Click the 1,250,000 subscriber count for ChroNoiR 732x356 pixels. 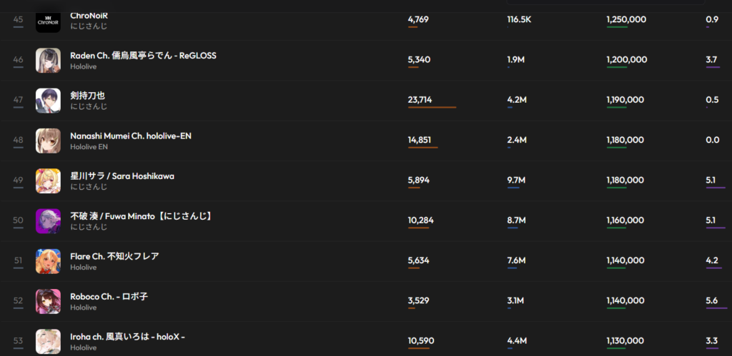[x=626, y=19]
